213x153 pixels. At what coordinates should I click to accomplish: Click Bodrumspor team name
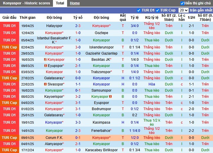pos(101,109)
